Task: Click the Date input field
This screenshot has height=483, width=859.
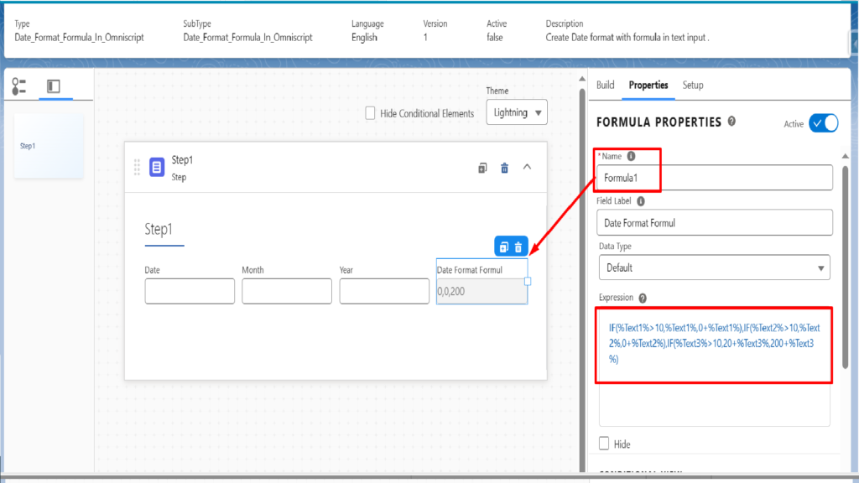Action: 190,291
